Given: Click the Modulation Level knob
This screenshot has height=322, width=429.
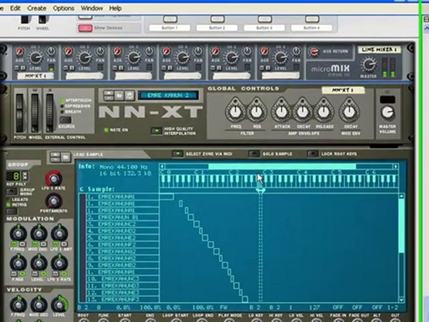Looking at the screenshot, I should (39, 263).
